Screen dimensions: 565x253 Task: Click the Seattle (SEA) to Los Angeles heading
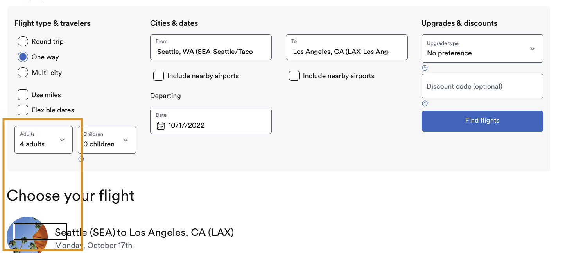[144, 232]
